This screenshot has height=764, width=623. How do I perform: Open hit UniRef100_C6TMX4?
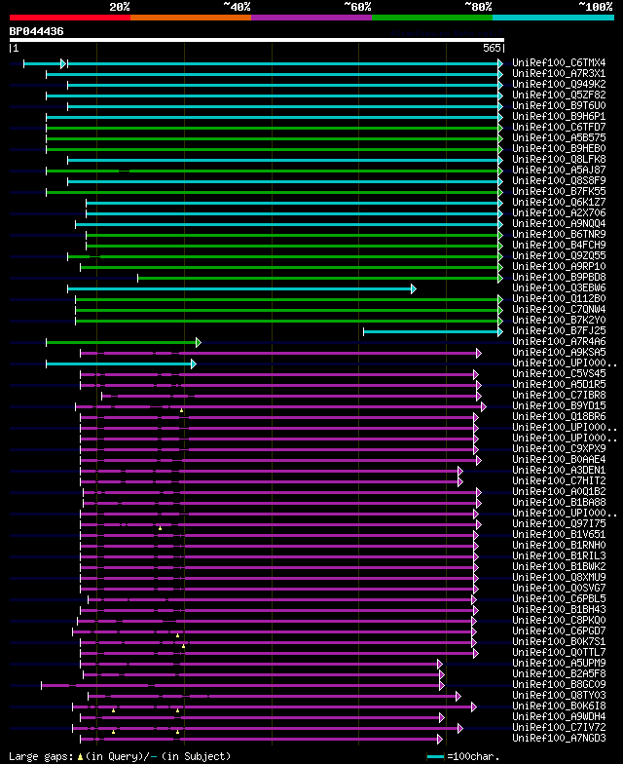(x=559, y=62)
